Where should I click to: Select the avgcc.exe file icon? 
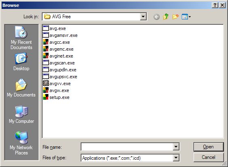[46, 42]
